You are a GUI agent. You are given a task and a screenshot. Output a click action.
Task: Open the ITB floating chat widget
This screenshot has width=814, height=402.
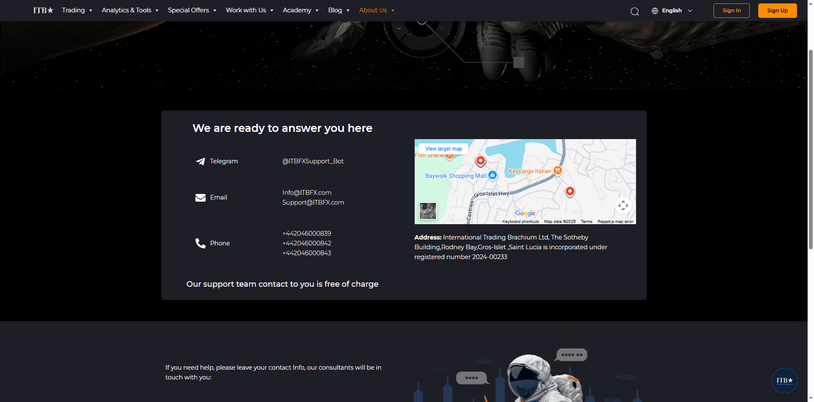point(785,381)
